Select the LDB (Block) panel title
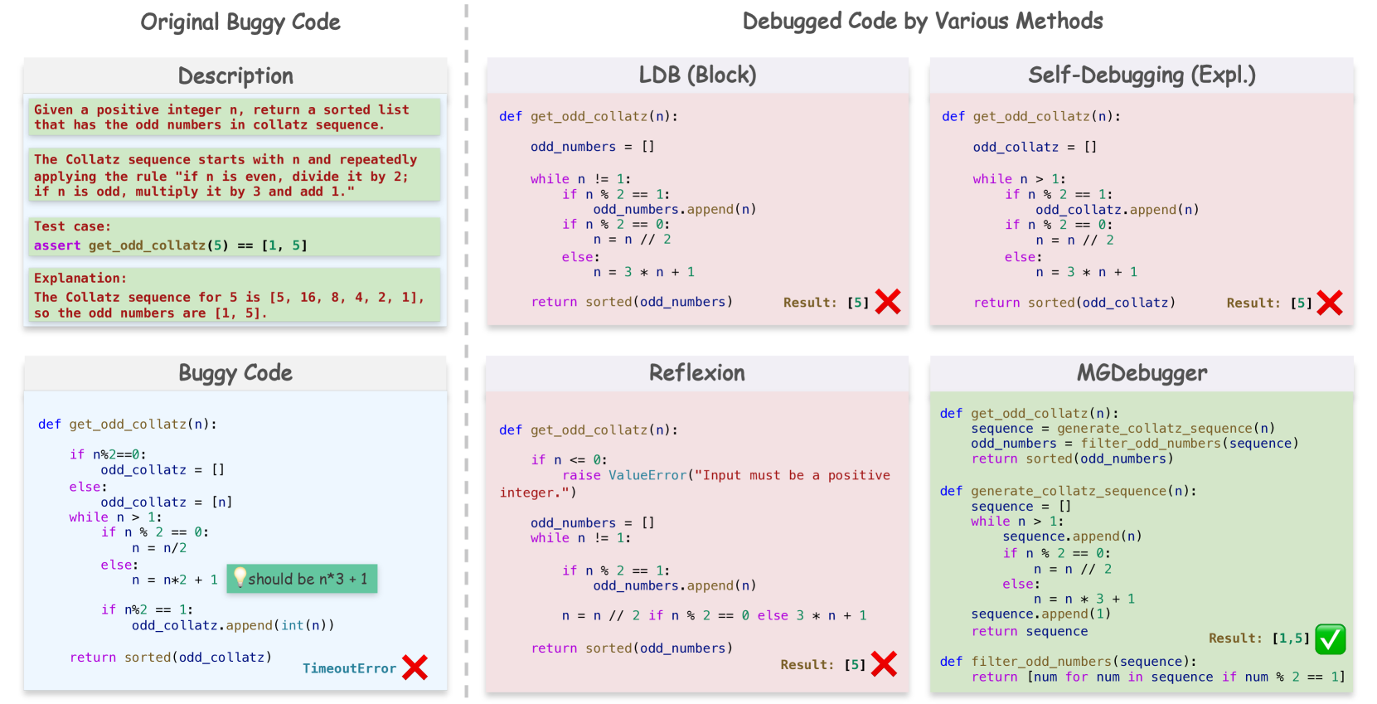Screen dimensions: 1377x704 pyautogui.click(x=697, y=75)
